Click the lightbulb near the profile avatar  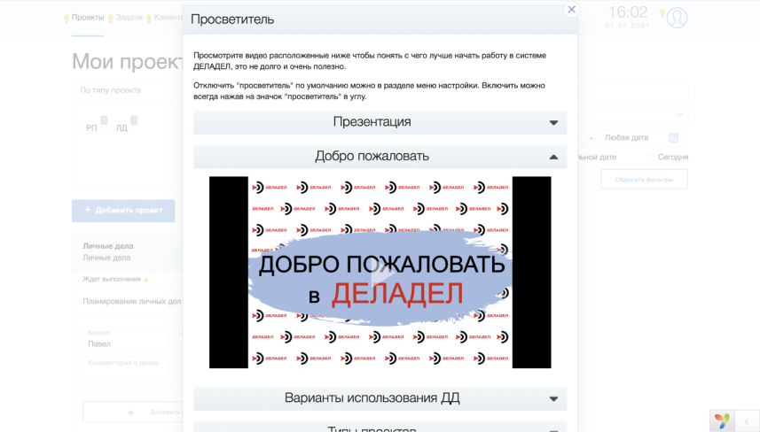662,13
